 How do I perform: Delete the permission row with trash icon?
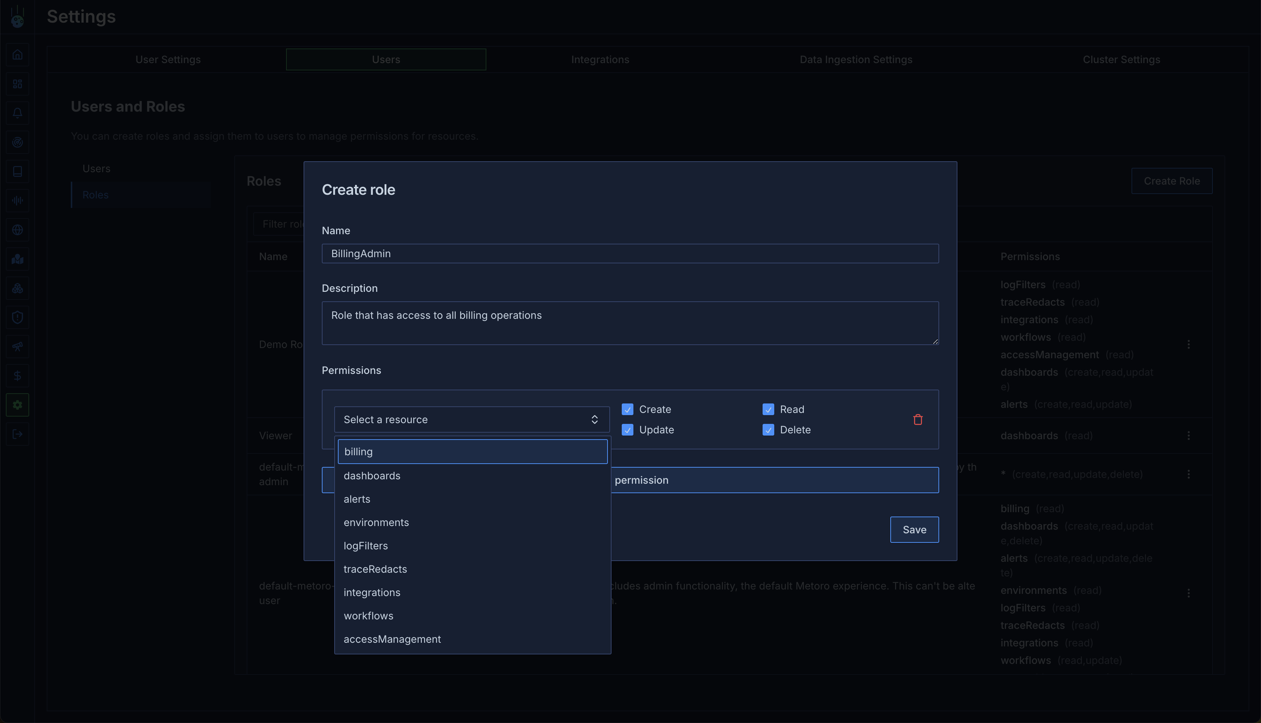click(x=917, y=420)
